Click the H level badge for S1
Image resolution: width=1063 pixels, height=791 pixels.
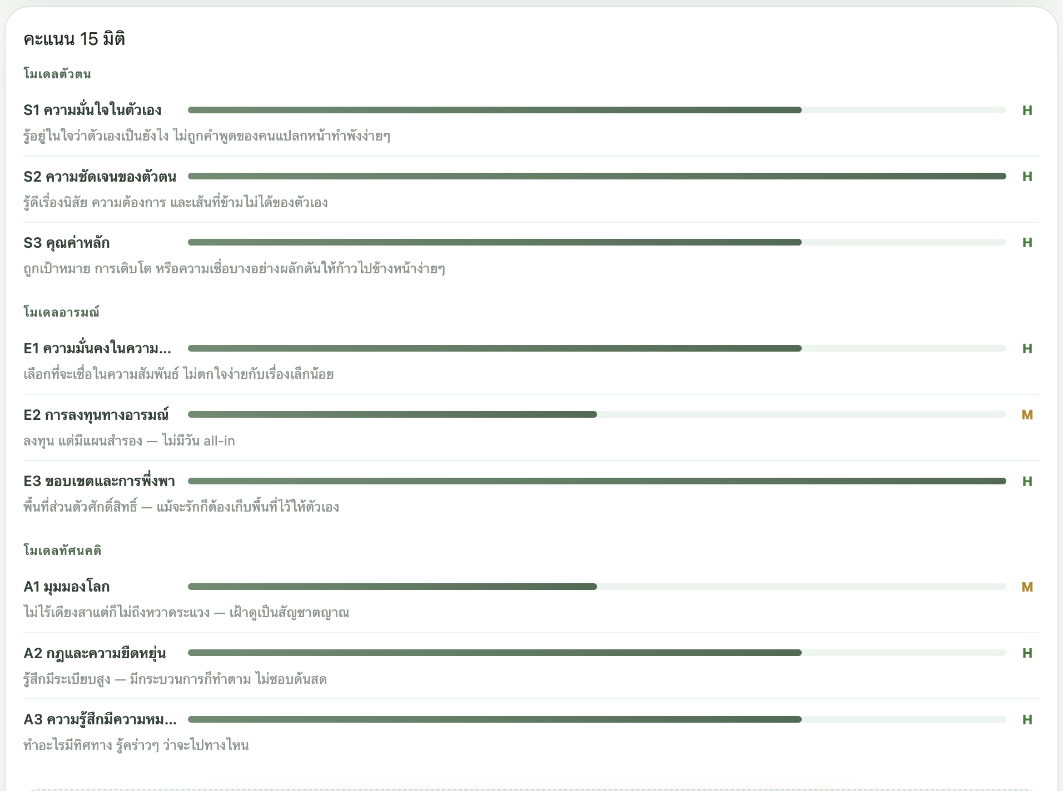1027,111
